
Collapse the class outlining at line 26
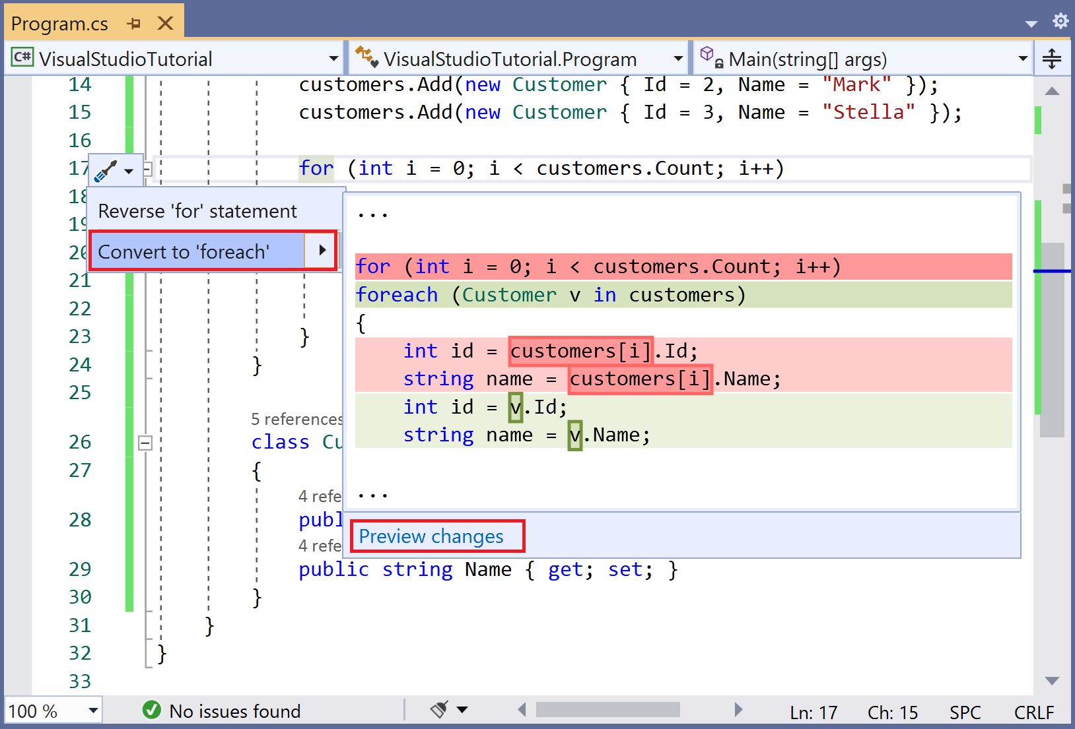[145, 443]
